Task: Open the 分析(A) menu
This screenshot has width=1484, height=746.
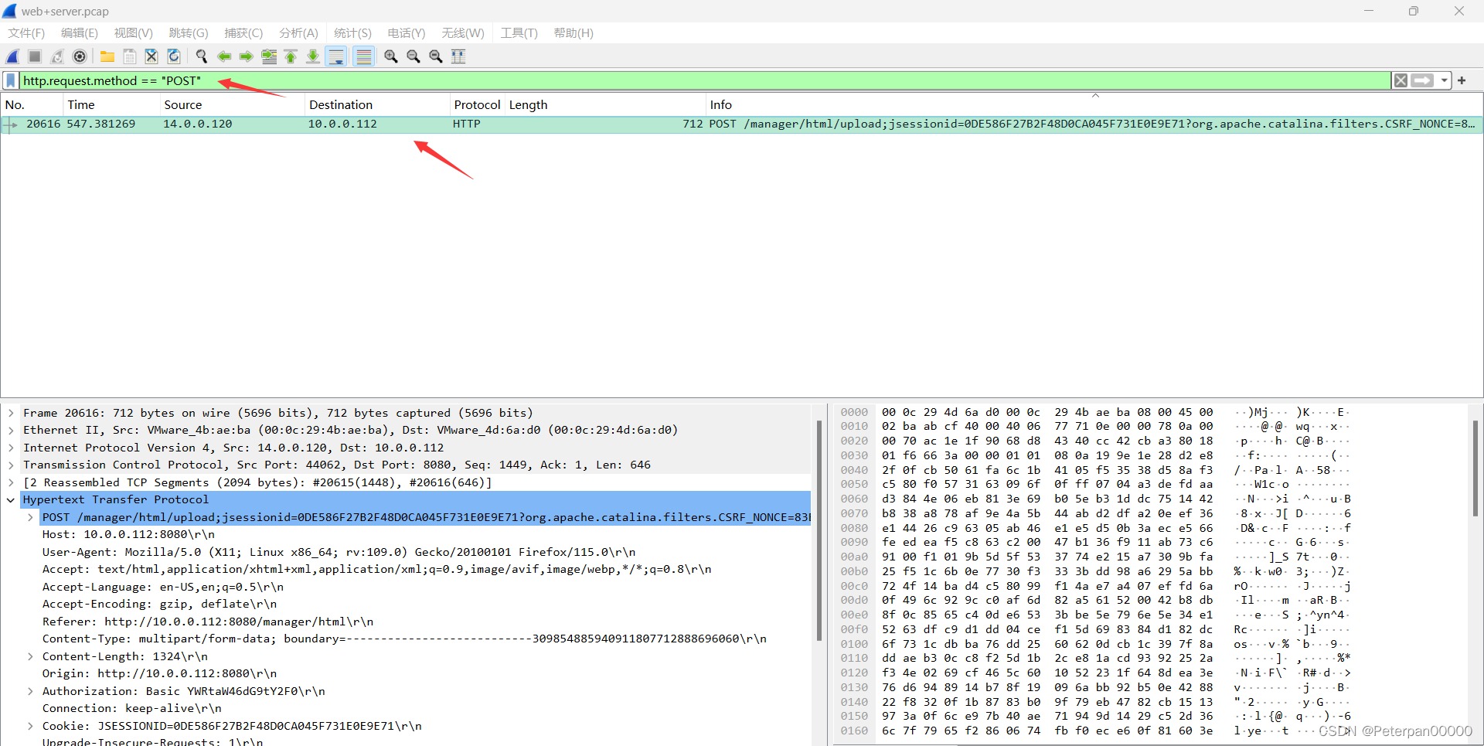Action: pos(298,32)
